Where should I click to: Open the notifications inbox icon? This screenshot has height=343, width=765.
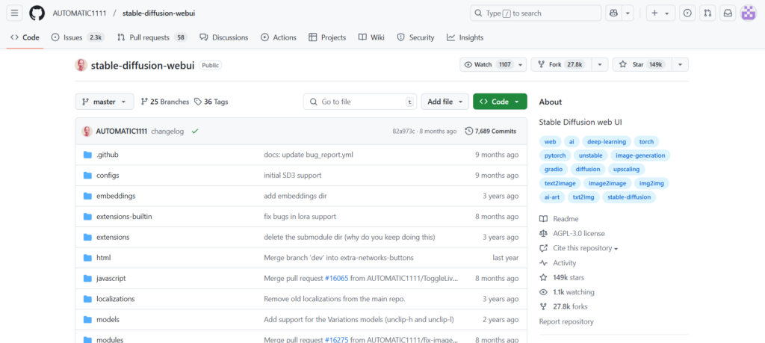pyautogui.click(x=728, y=13)
